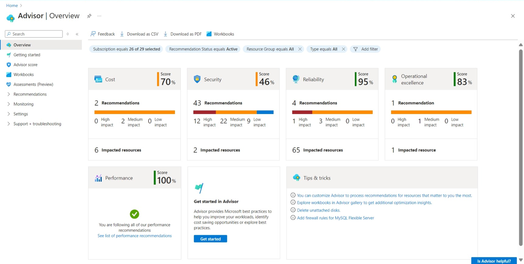Open the Delete unattached disks link

[318, 210]
